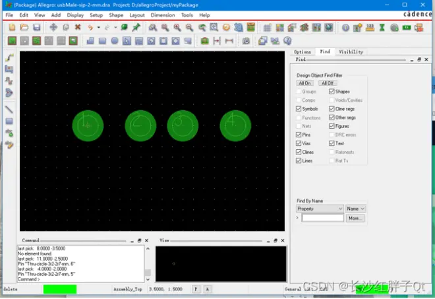Click the Move tool icon
The image size is (435, 299).
point(53,27)
